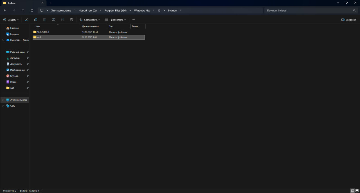
Task: Click the search magnifier icon
Action: coord(354,10)
